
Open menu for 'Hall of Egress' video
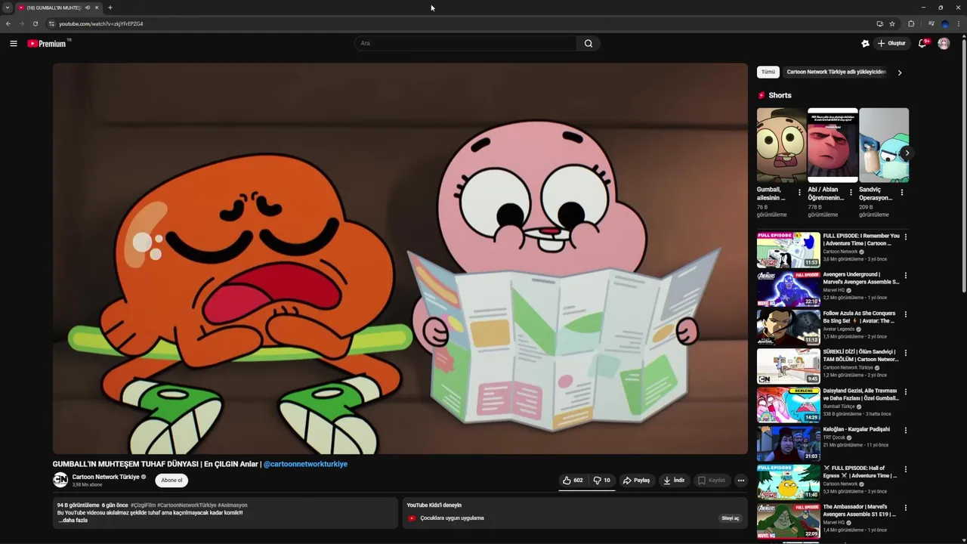click(x=905, y=469)
